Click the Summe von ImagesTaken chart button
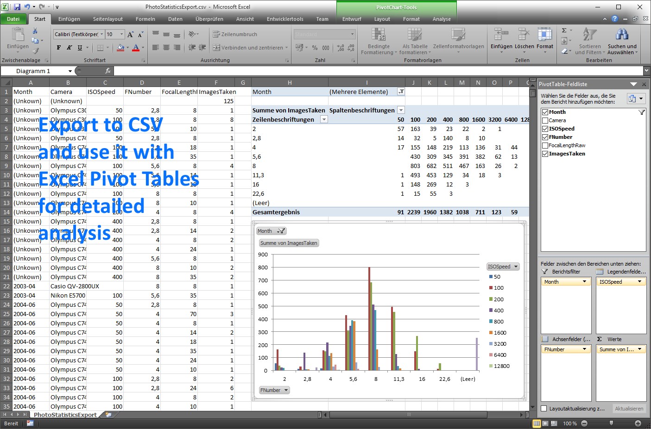This screenshot has width=651, height=429. tap(289, 243)
